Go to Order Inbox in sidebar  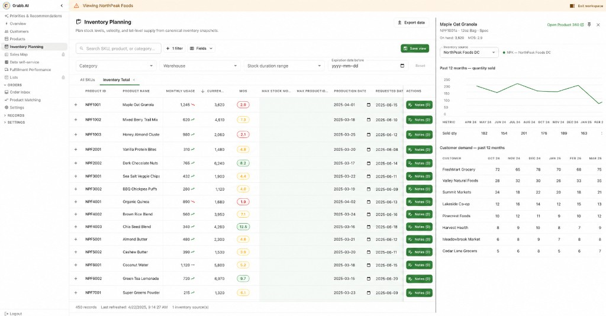tap(20, 92)
